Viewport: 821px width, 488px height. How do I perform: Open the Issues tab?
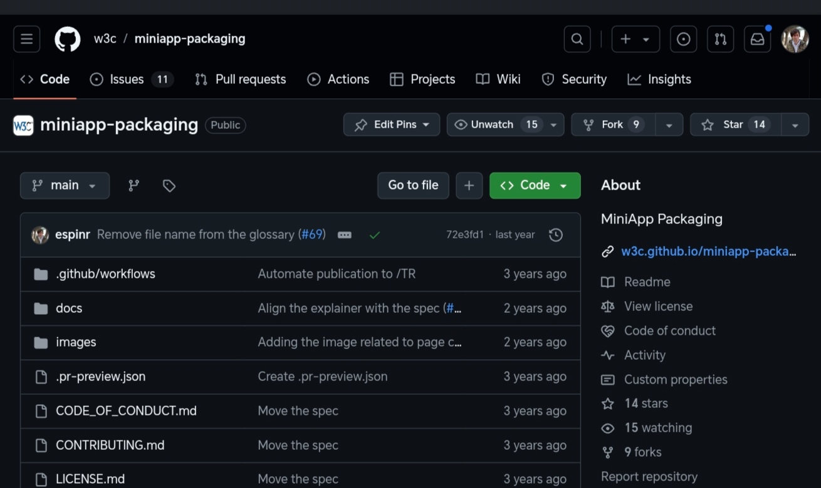[x=132, y=79]
